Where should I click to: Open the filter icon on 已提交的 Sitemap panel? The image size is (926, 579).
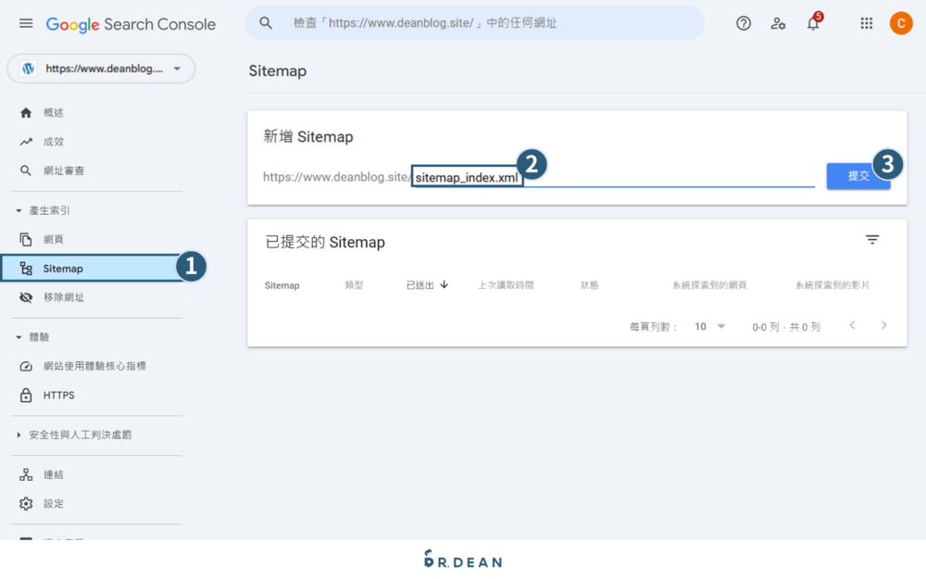[872, 239]
